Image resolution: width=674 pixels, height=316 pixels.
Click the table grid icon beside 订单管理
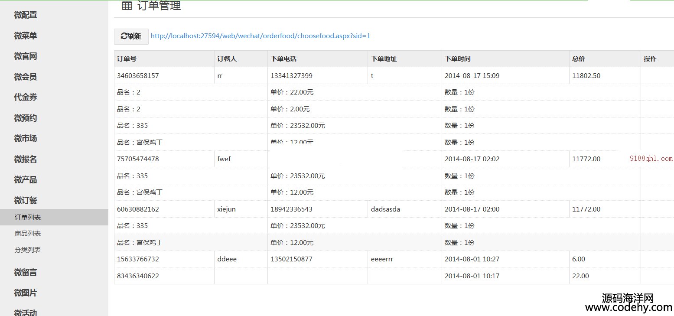pos(127,6)
